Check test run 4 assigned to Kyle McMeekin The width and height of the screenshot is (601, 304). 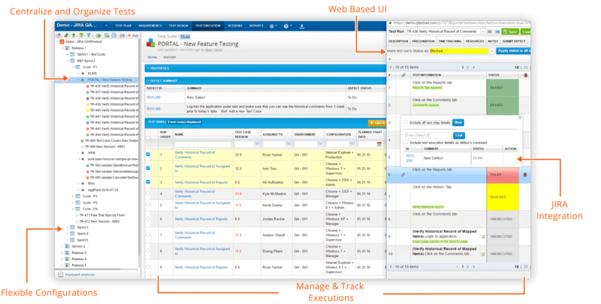[148, 193]
